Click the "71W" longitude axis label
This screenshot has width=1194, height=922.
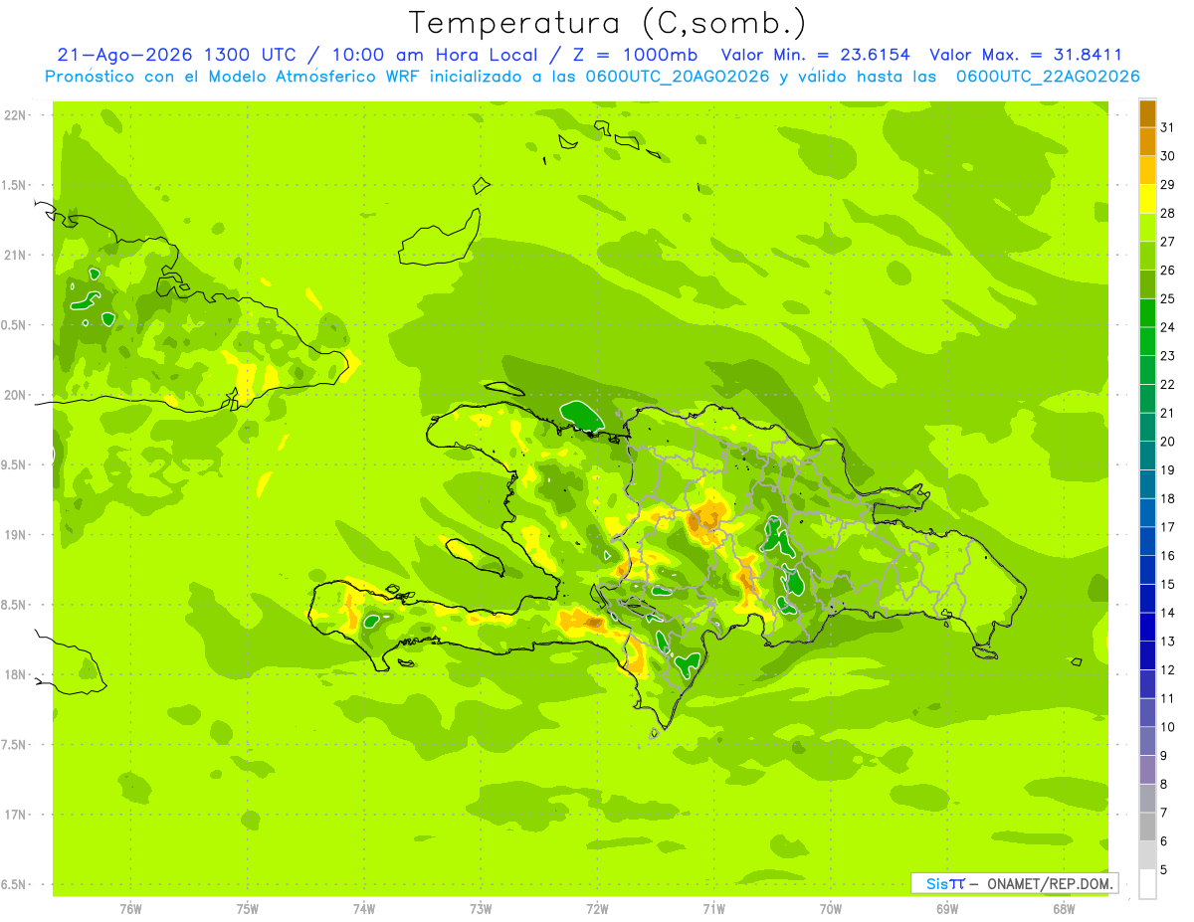tap(713, 909)
